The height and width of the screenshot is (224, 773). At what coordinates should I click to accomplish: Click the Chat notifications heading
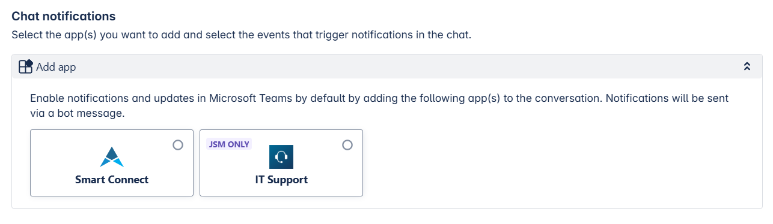(x=64, y=16)
